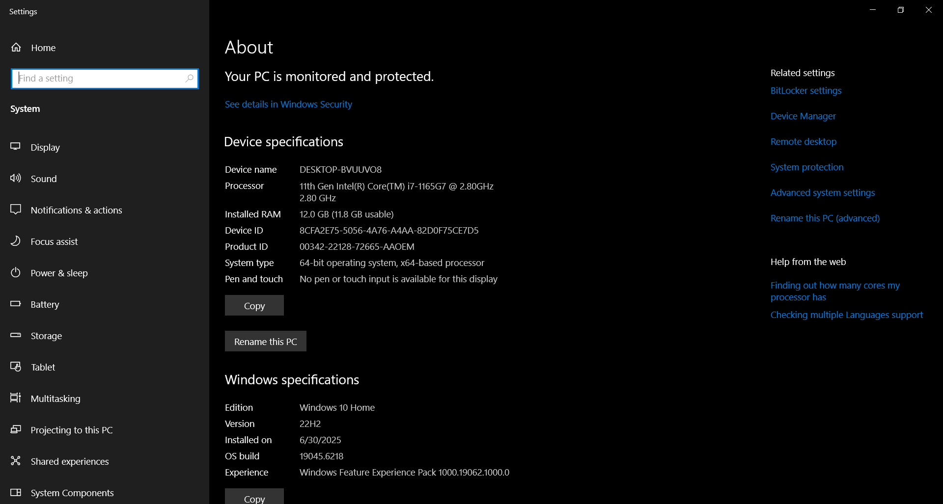The height and width of the screenshot is (504, 943).
Task: Open See details in Windows Security link
Action: [288, 105]
